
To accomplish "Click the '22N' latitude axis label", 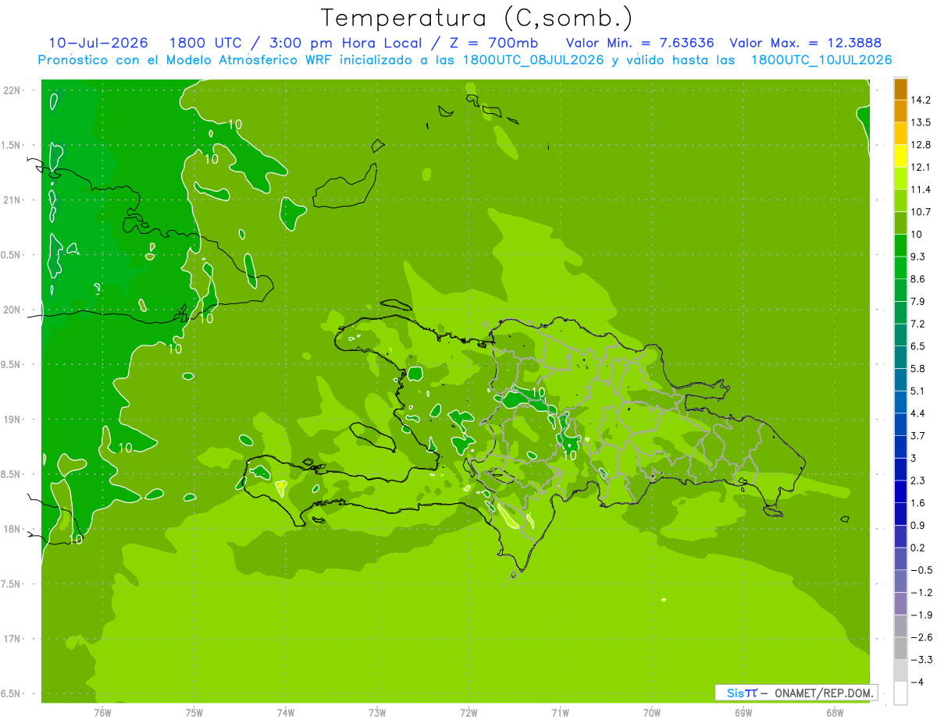I will tap(12, 90).
